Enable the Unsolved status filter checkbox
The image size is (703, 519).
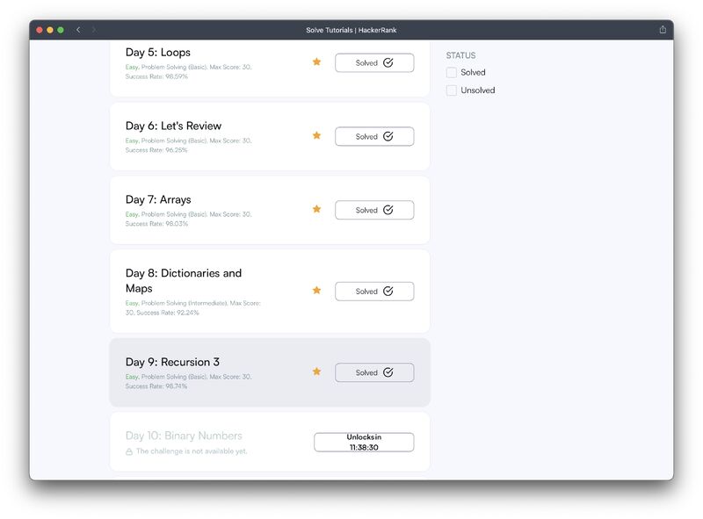[x=452, y=90]
